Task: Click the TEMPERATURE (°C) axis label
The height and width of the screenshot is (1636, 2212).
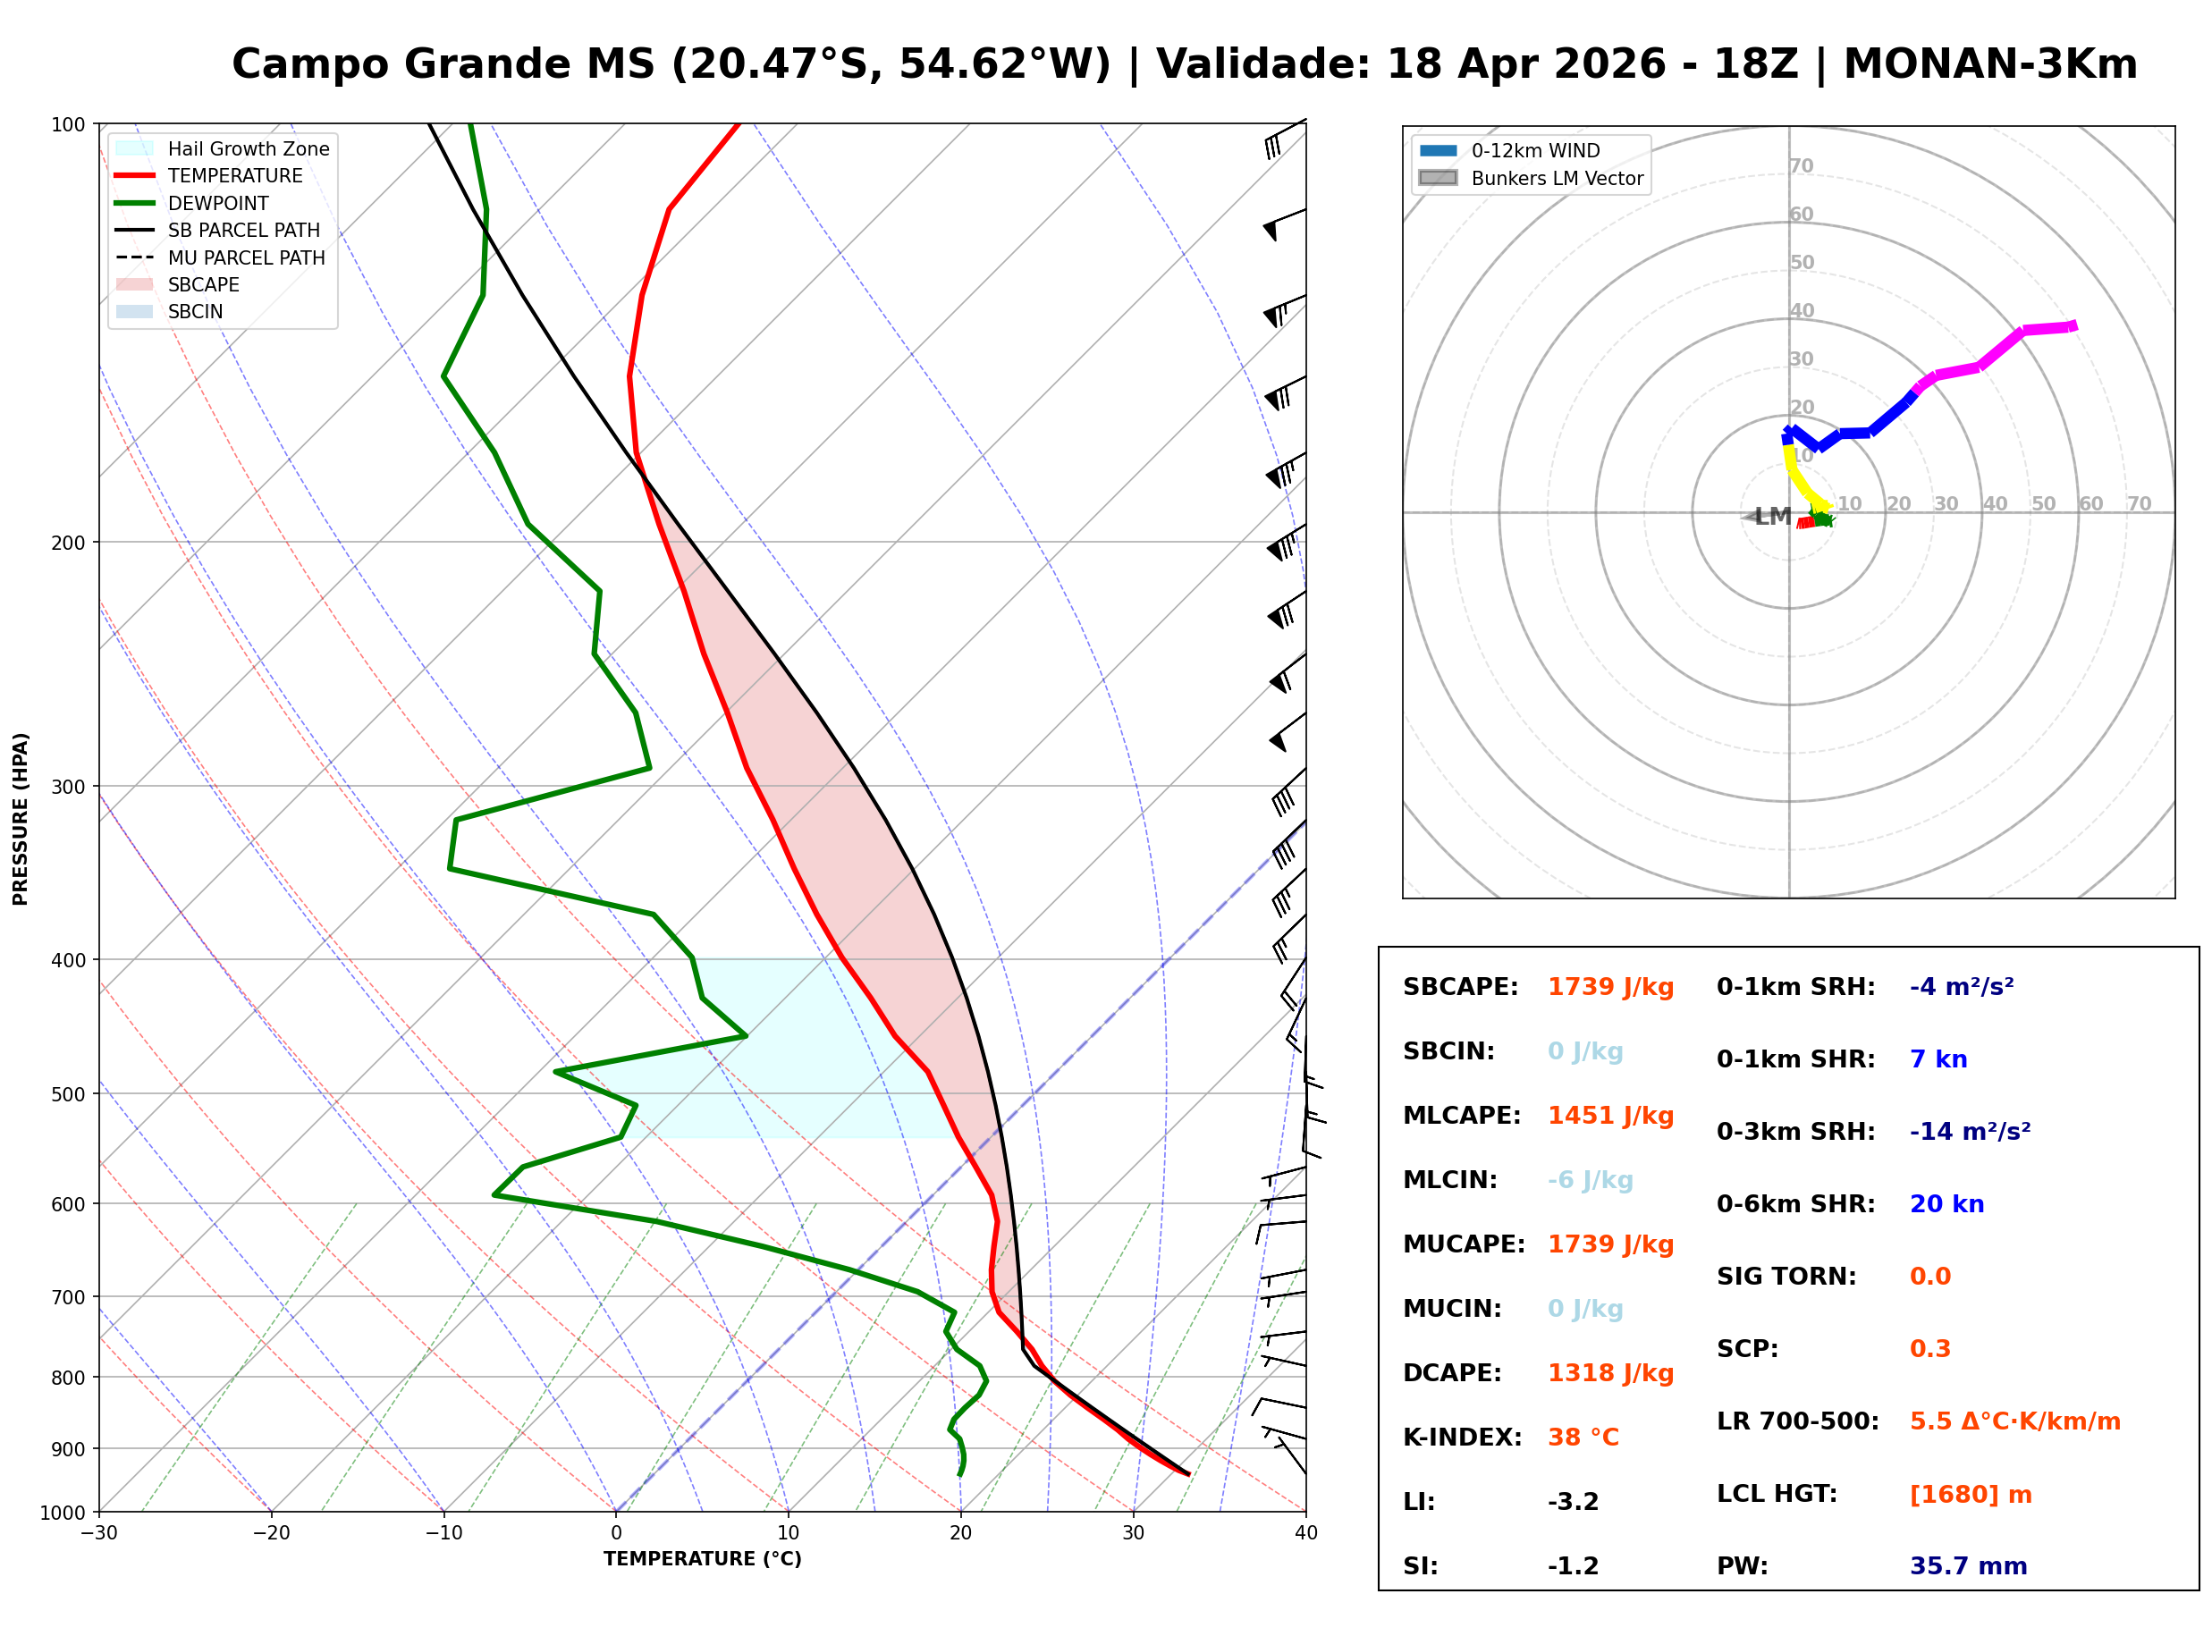Action: [x=702, y=1559]
